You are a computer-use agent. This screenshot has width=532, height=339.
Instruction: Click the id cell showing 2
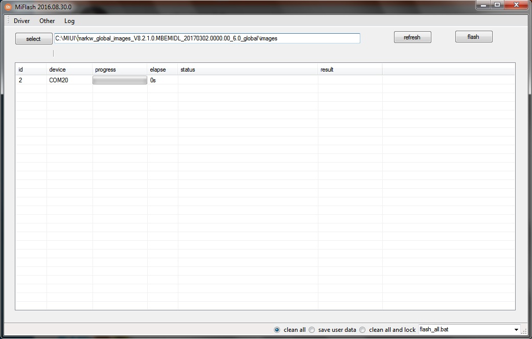coord(31,80)
